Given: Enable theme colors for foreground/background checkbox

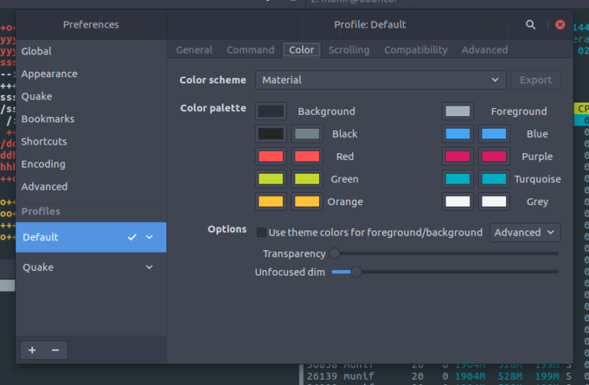Looking at the screenshot, I should point(262,233).
